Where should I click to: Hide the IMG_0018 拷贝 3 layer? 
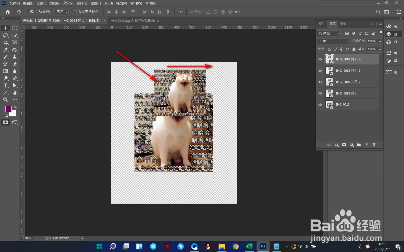(x=320, y=71)
